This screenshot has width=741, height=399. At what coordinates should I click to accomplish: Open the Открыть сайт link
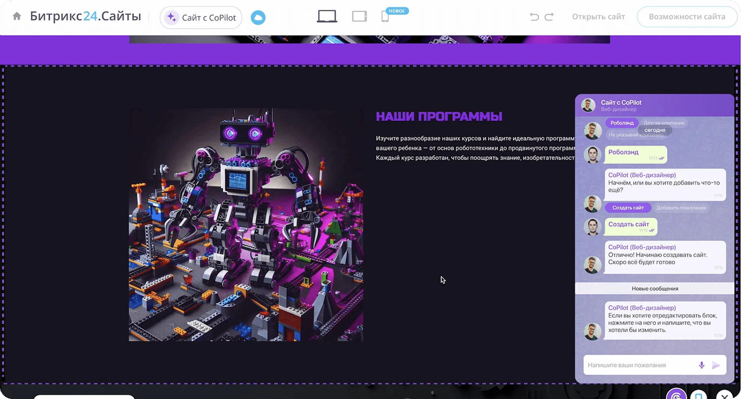(598, 17)
